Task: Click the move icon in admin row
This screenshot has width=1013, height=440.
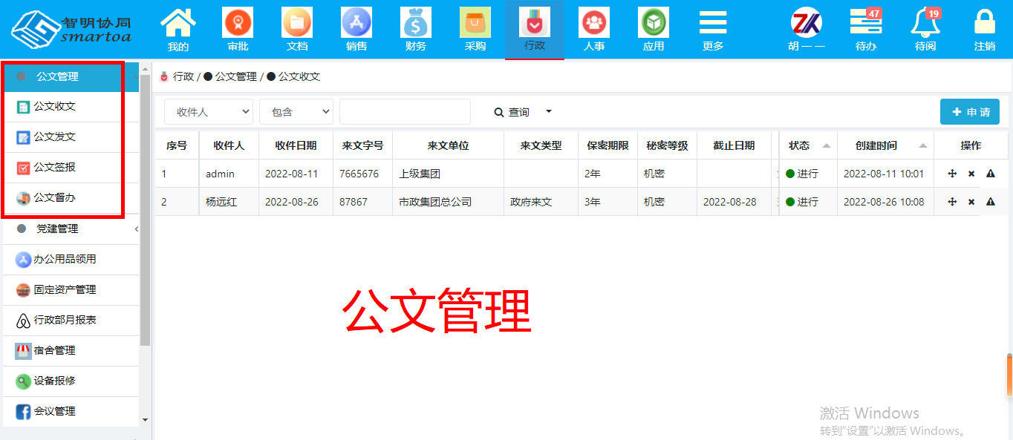Action: (952, 174)
